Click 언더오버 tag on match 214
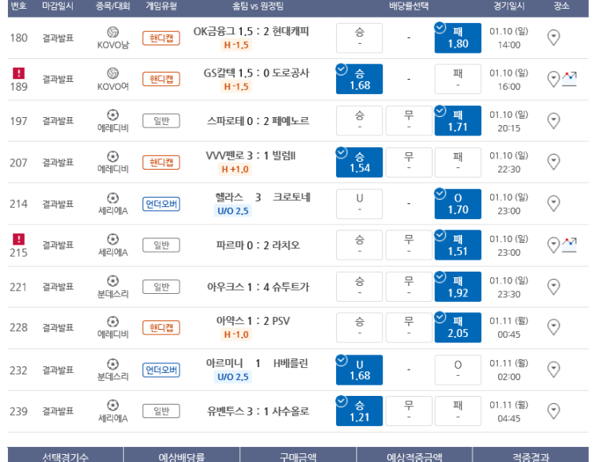593x462 pixels. coord(161,204)
